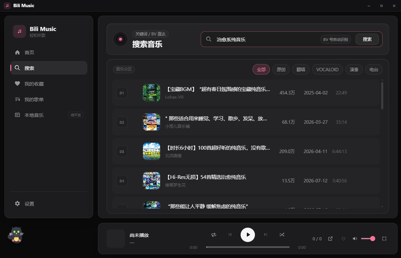This screenshot has height=258, width=401.
Task: Toggle shuffle playback
Action: 282,234
